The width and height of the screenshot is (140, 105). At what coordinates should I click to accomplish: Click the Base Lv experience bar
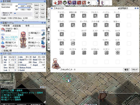[x=22, y=13]
